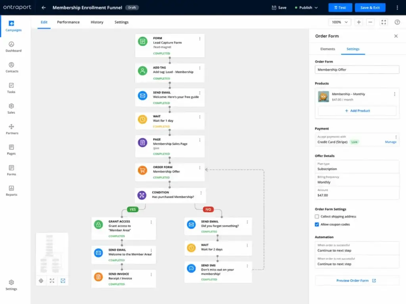
Task: Open Billing frequency Monthly dropdown
Action: pyautogui.click(x=357, y=180)
